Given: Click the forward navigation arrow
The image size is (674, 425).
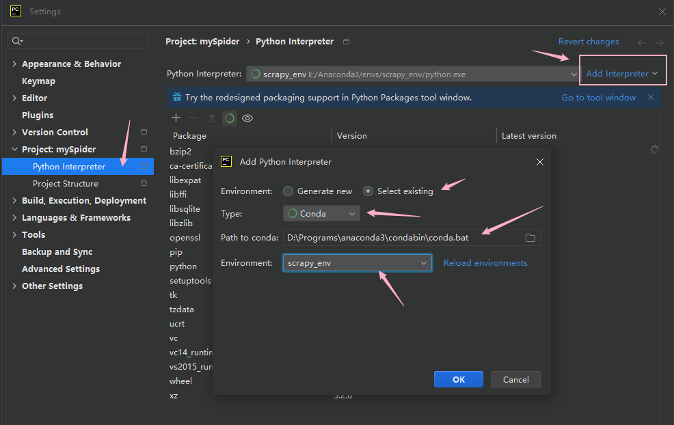Looking at the screenshot, I should click(x=660, y=42).
